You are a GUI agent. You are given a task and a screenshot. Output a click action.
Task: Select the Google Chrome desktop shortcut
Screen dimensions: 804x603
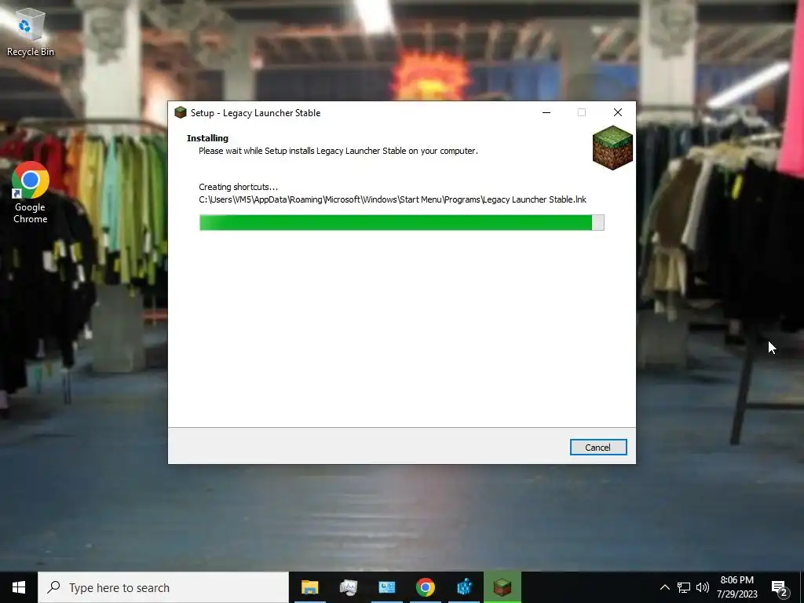31,192
